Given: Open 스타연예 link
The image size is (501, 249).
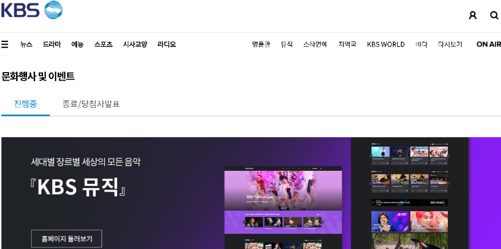Looking at the screenshot, I should 315,45.
